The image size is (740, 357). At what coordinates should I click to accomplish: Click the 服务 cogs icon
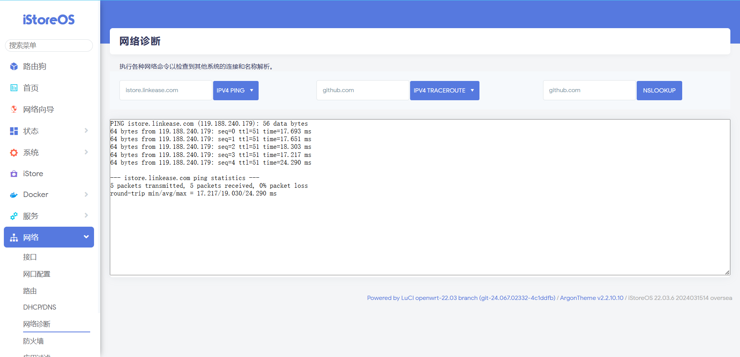pyautogui.click(x=14, y=216)
